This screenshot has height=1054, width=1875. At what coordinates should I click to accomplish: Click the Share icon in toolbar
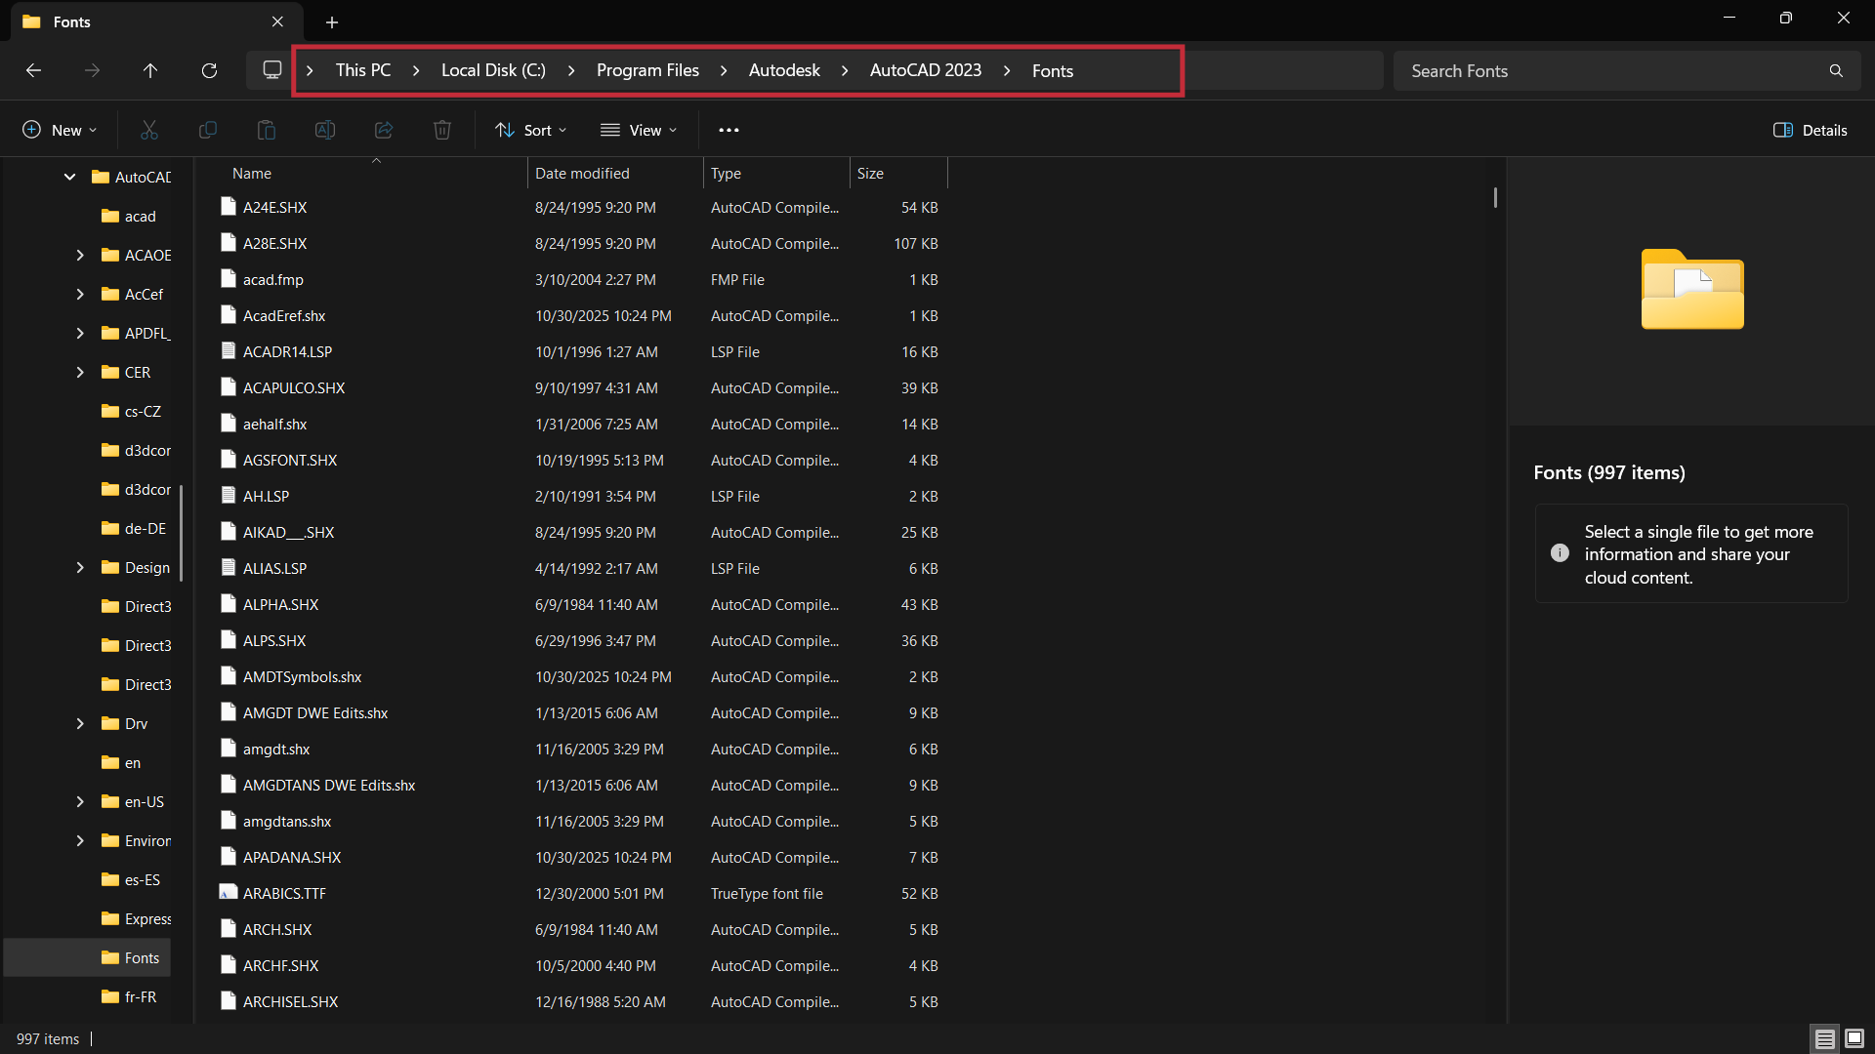pyautogui.click(x=384, y=130)
